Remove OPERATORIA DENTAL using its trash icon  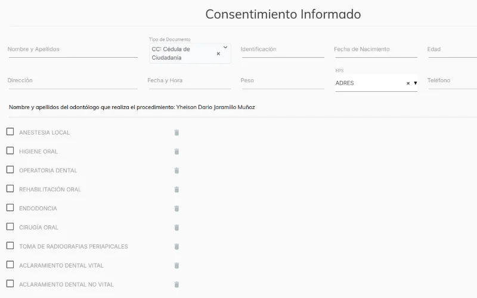(176, 170)
